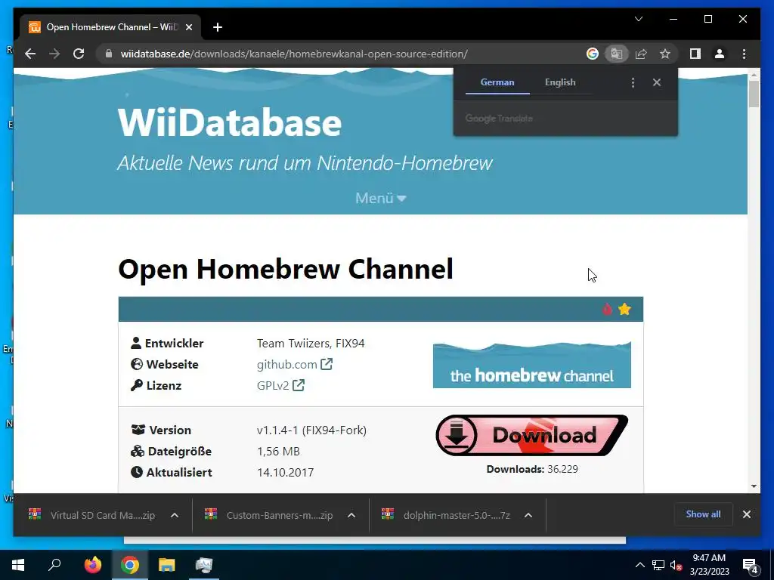Open Chrome's side panel
Image resolution: width=774 pixels, height=580 pixels.
695,54
